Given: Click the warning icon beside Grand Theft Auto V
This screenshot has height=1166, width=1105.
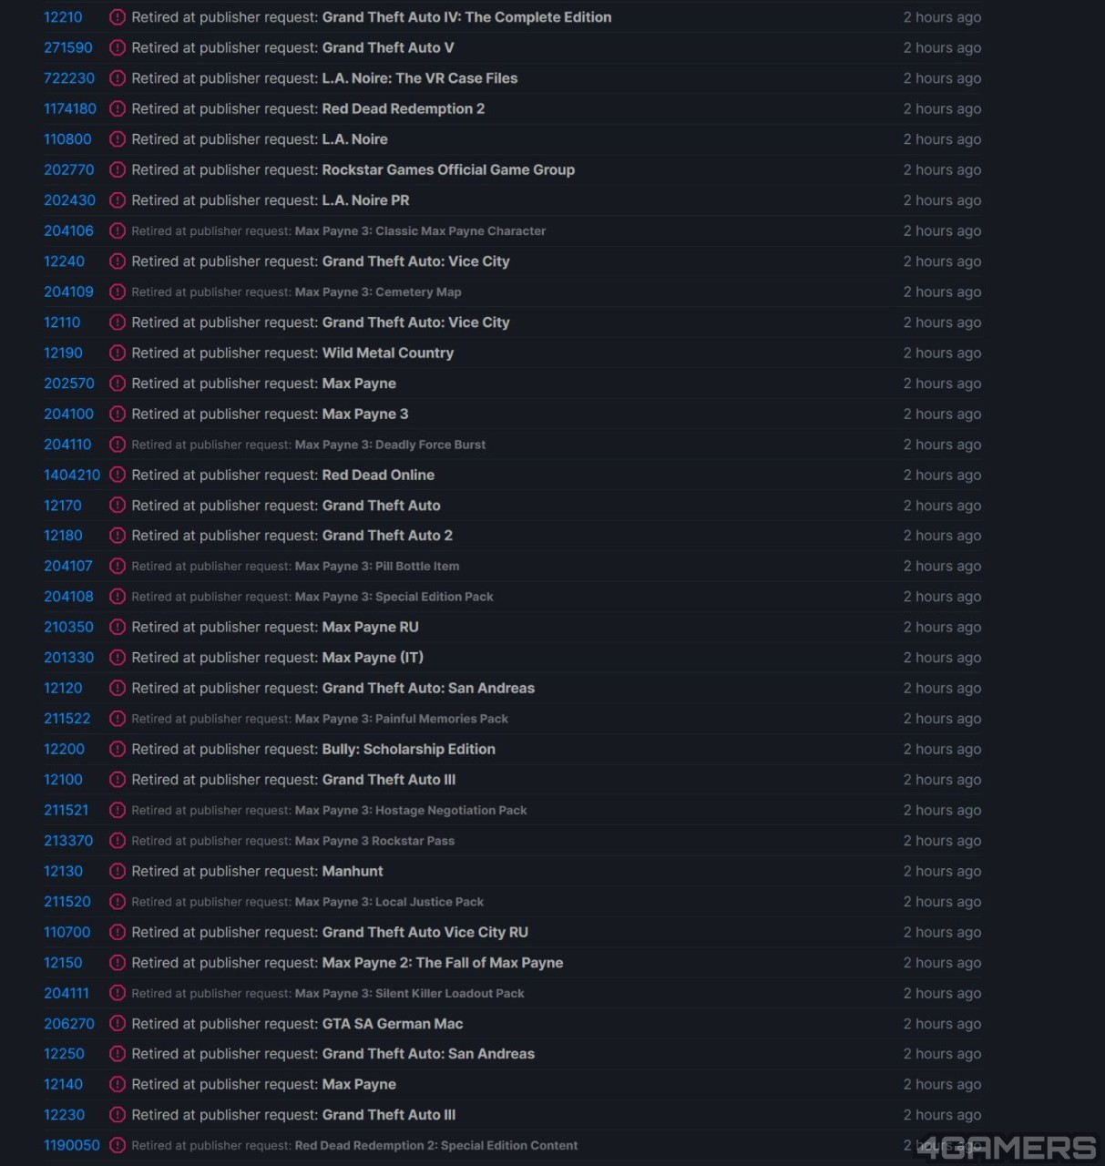Looking at the screenshot, I should [x=118, y=47].
